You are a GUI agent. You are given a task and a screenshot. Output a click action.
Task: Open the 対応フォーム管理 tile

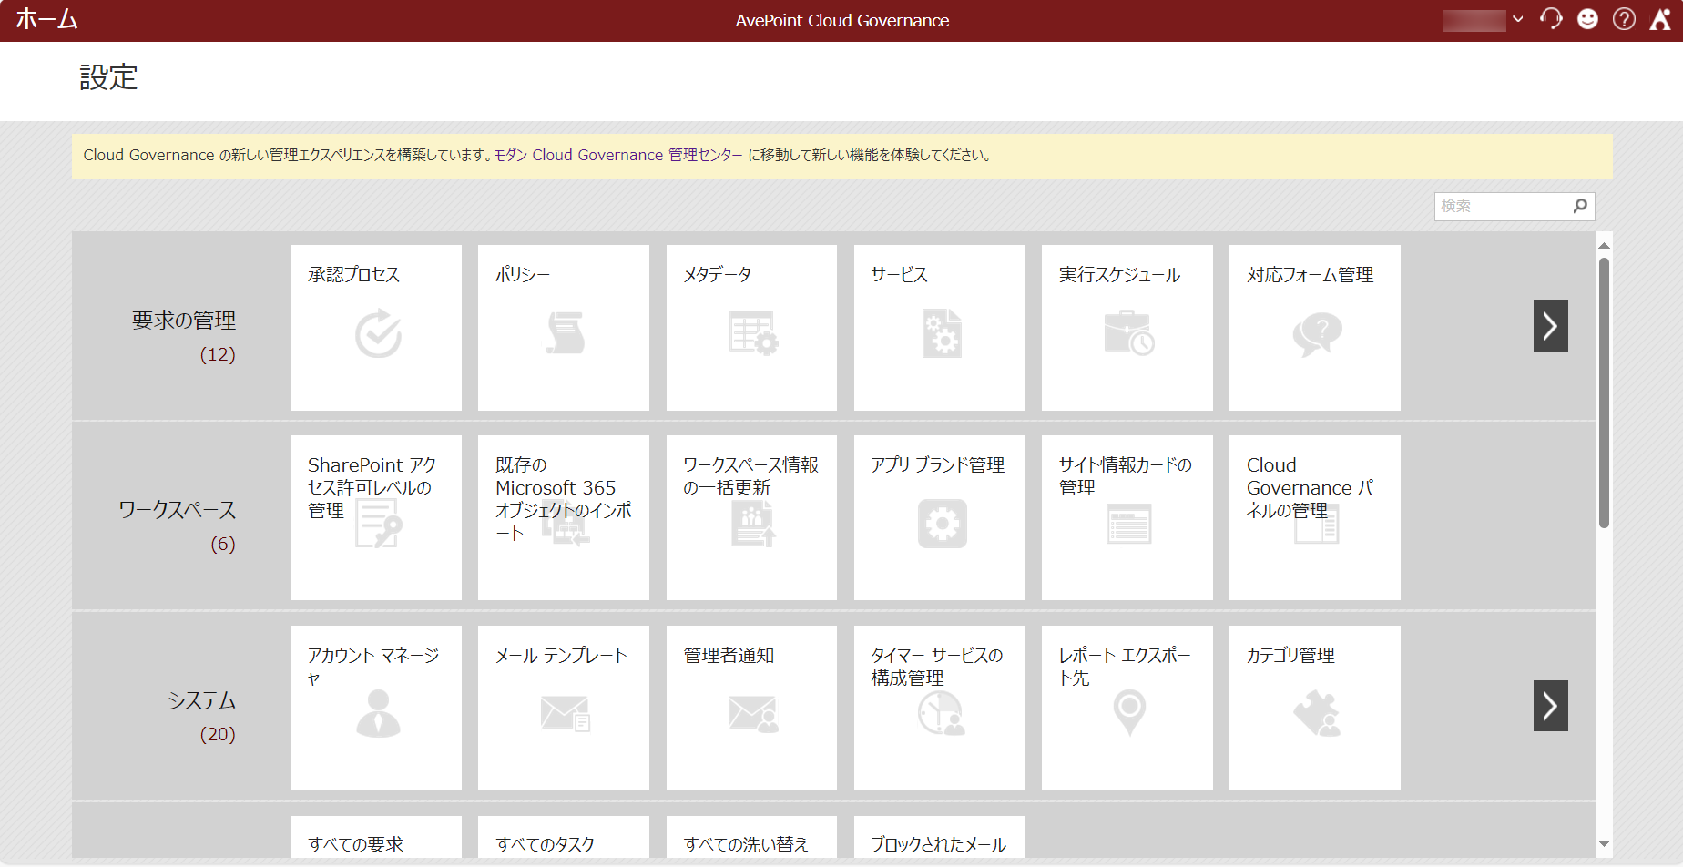pyautogui.click(x=1315, y=328)
